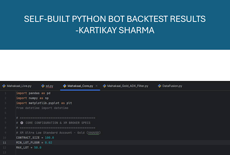Click the value 0.02 on the MIN_LOT_FLOOR line
The width and height of the screenshot is (230, 155).
pyautogui.click(x=48, y=143)
